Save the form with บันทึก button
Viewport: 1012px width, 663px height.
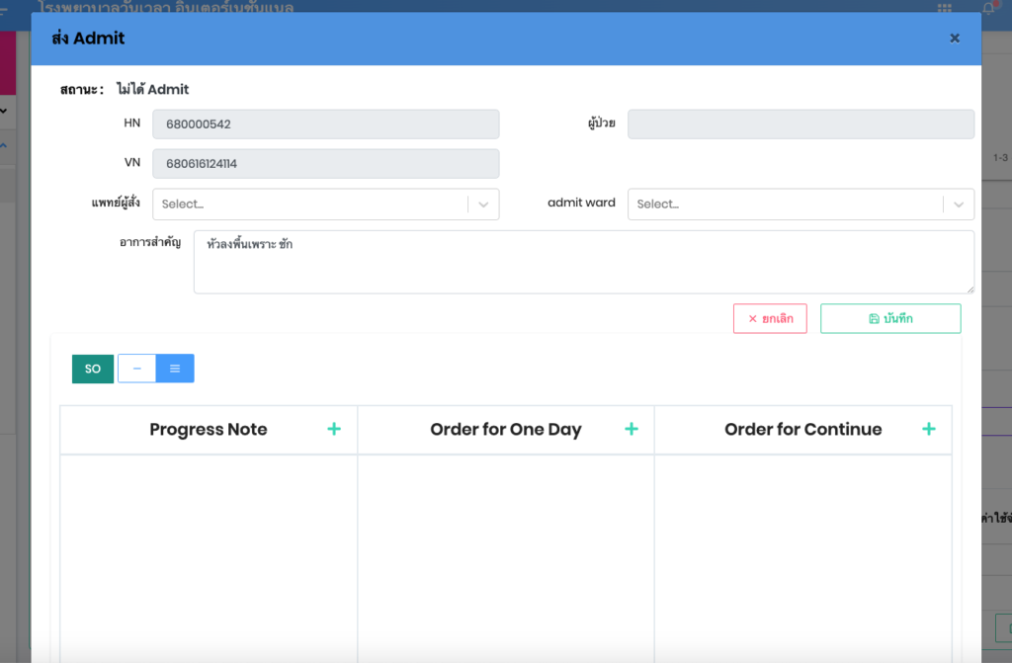click(889, 319)
